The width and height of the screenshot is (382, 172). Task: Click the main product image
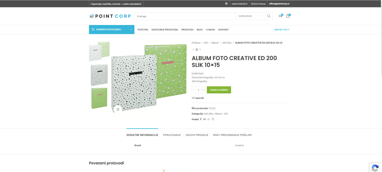pyautogui.click(x=149, y=78)
